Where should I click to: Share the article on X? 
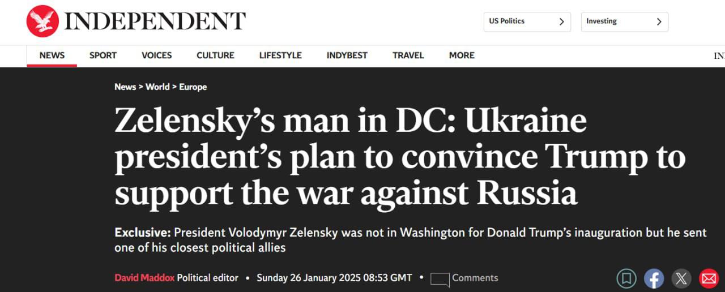coord(681,278)
